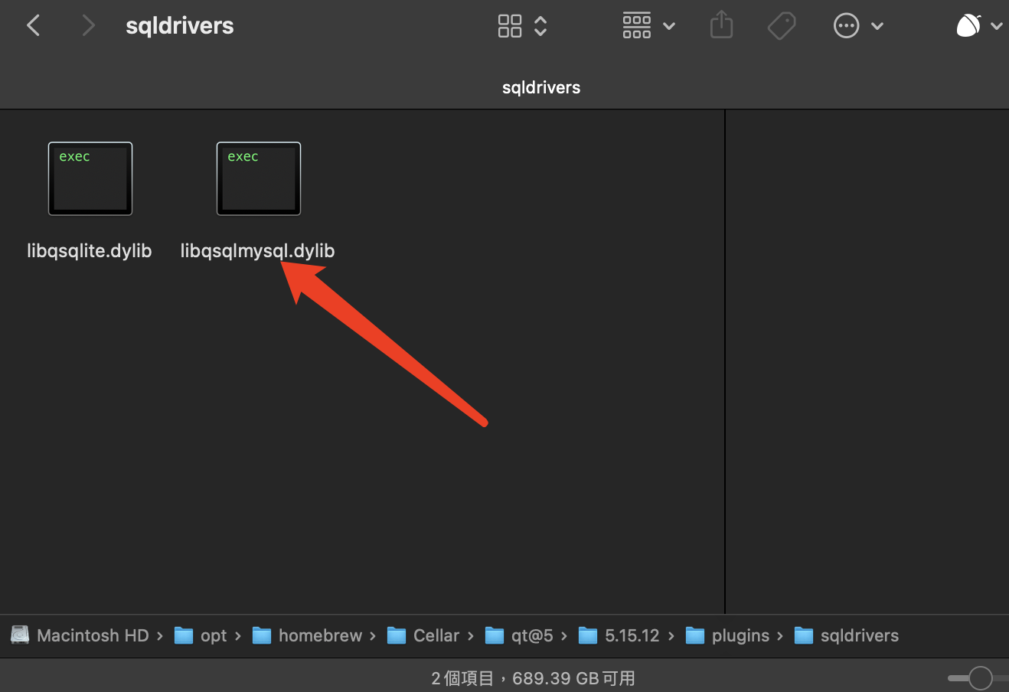Select the libqsqlite.dylib file icon
The image size is (1009, 692).
coord(90,178)
